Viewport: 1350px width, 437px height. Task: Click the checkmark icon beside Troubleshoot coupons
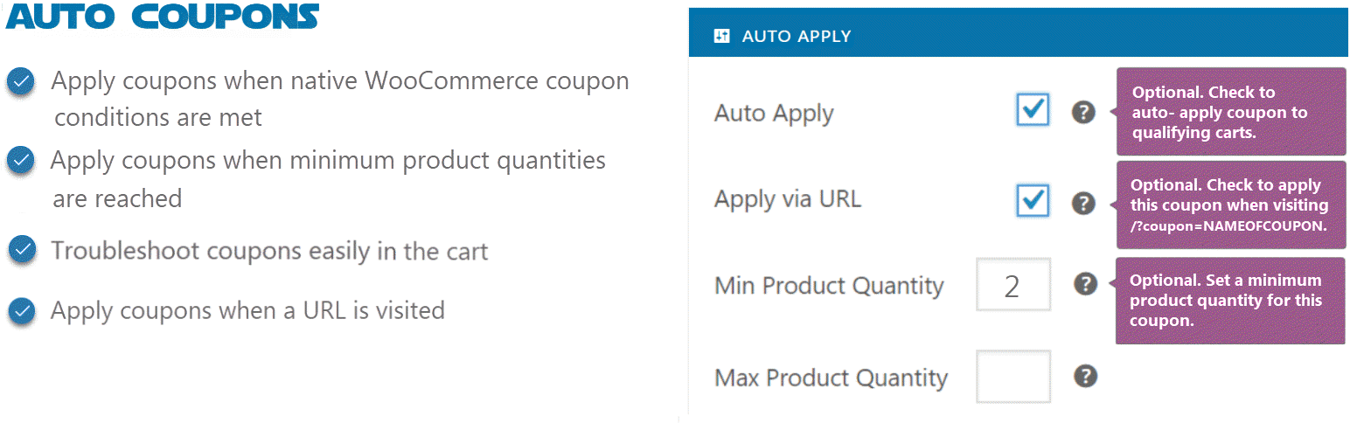coord(22,250)
